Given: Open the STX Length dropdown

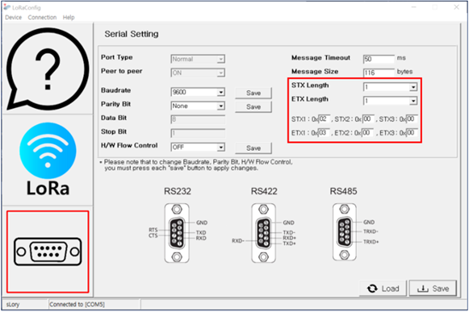Looking at the screenshot, I should point(413,87).
